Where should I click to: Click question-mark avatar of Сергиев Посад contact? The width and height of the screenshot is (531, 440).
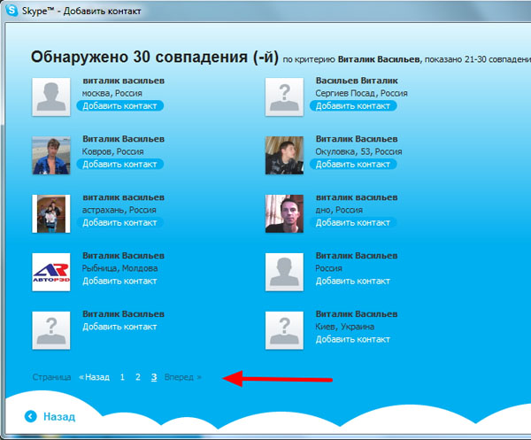point(285,96)
